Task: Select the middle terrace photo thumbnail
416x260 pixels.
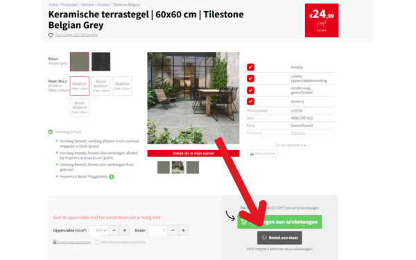Action: point(178,167)
